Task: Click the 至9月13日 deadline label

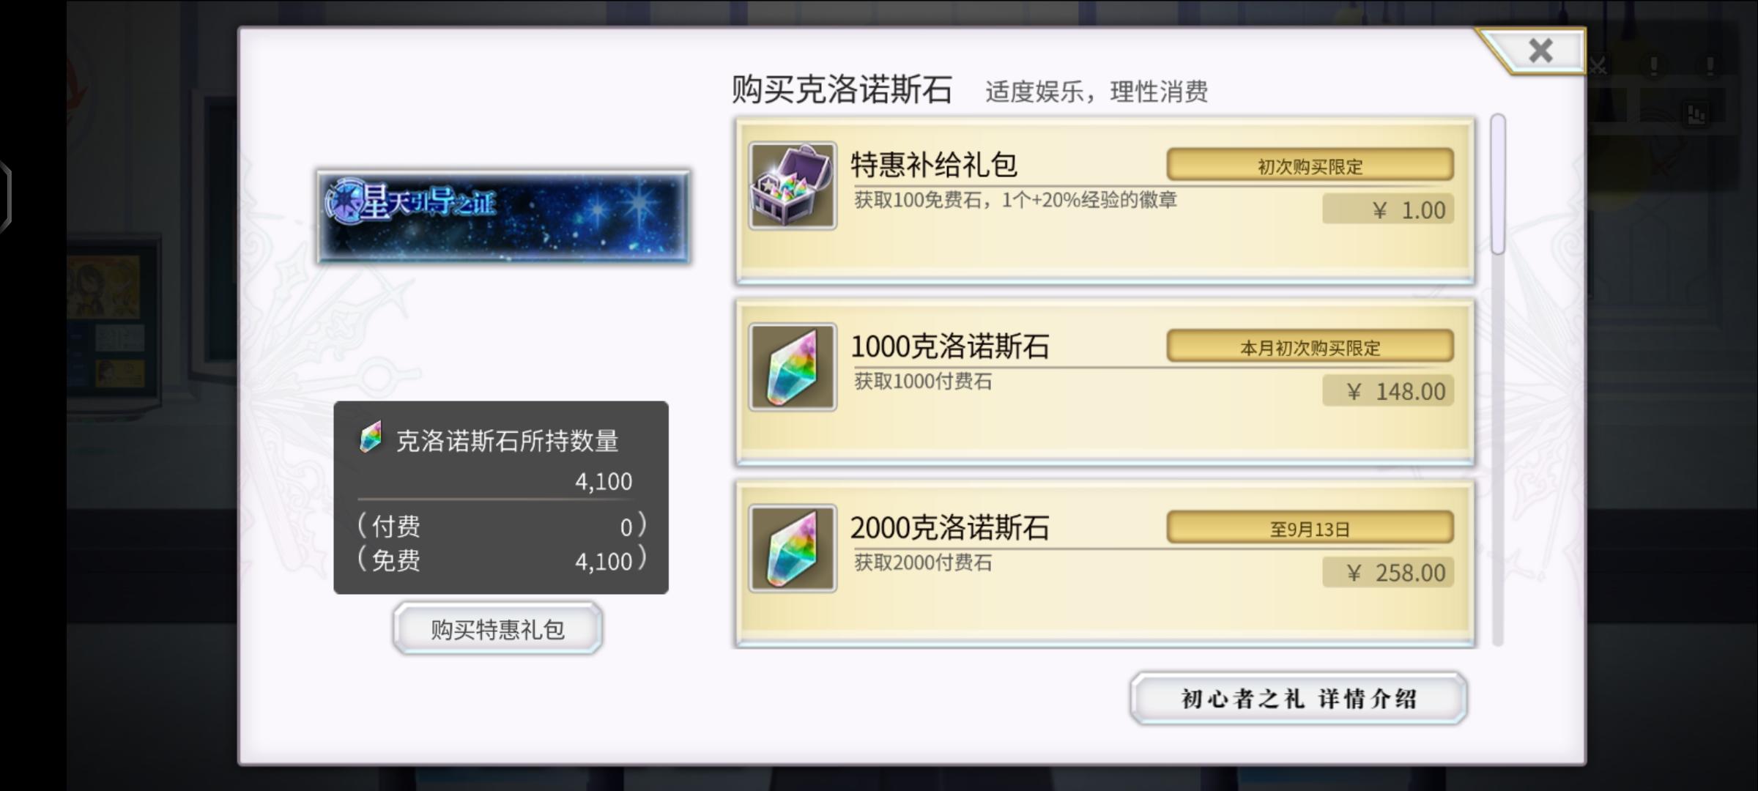Action: [x=1310, y=528]
